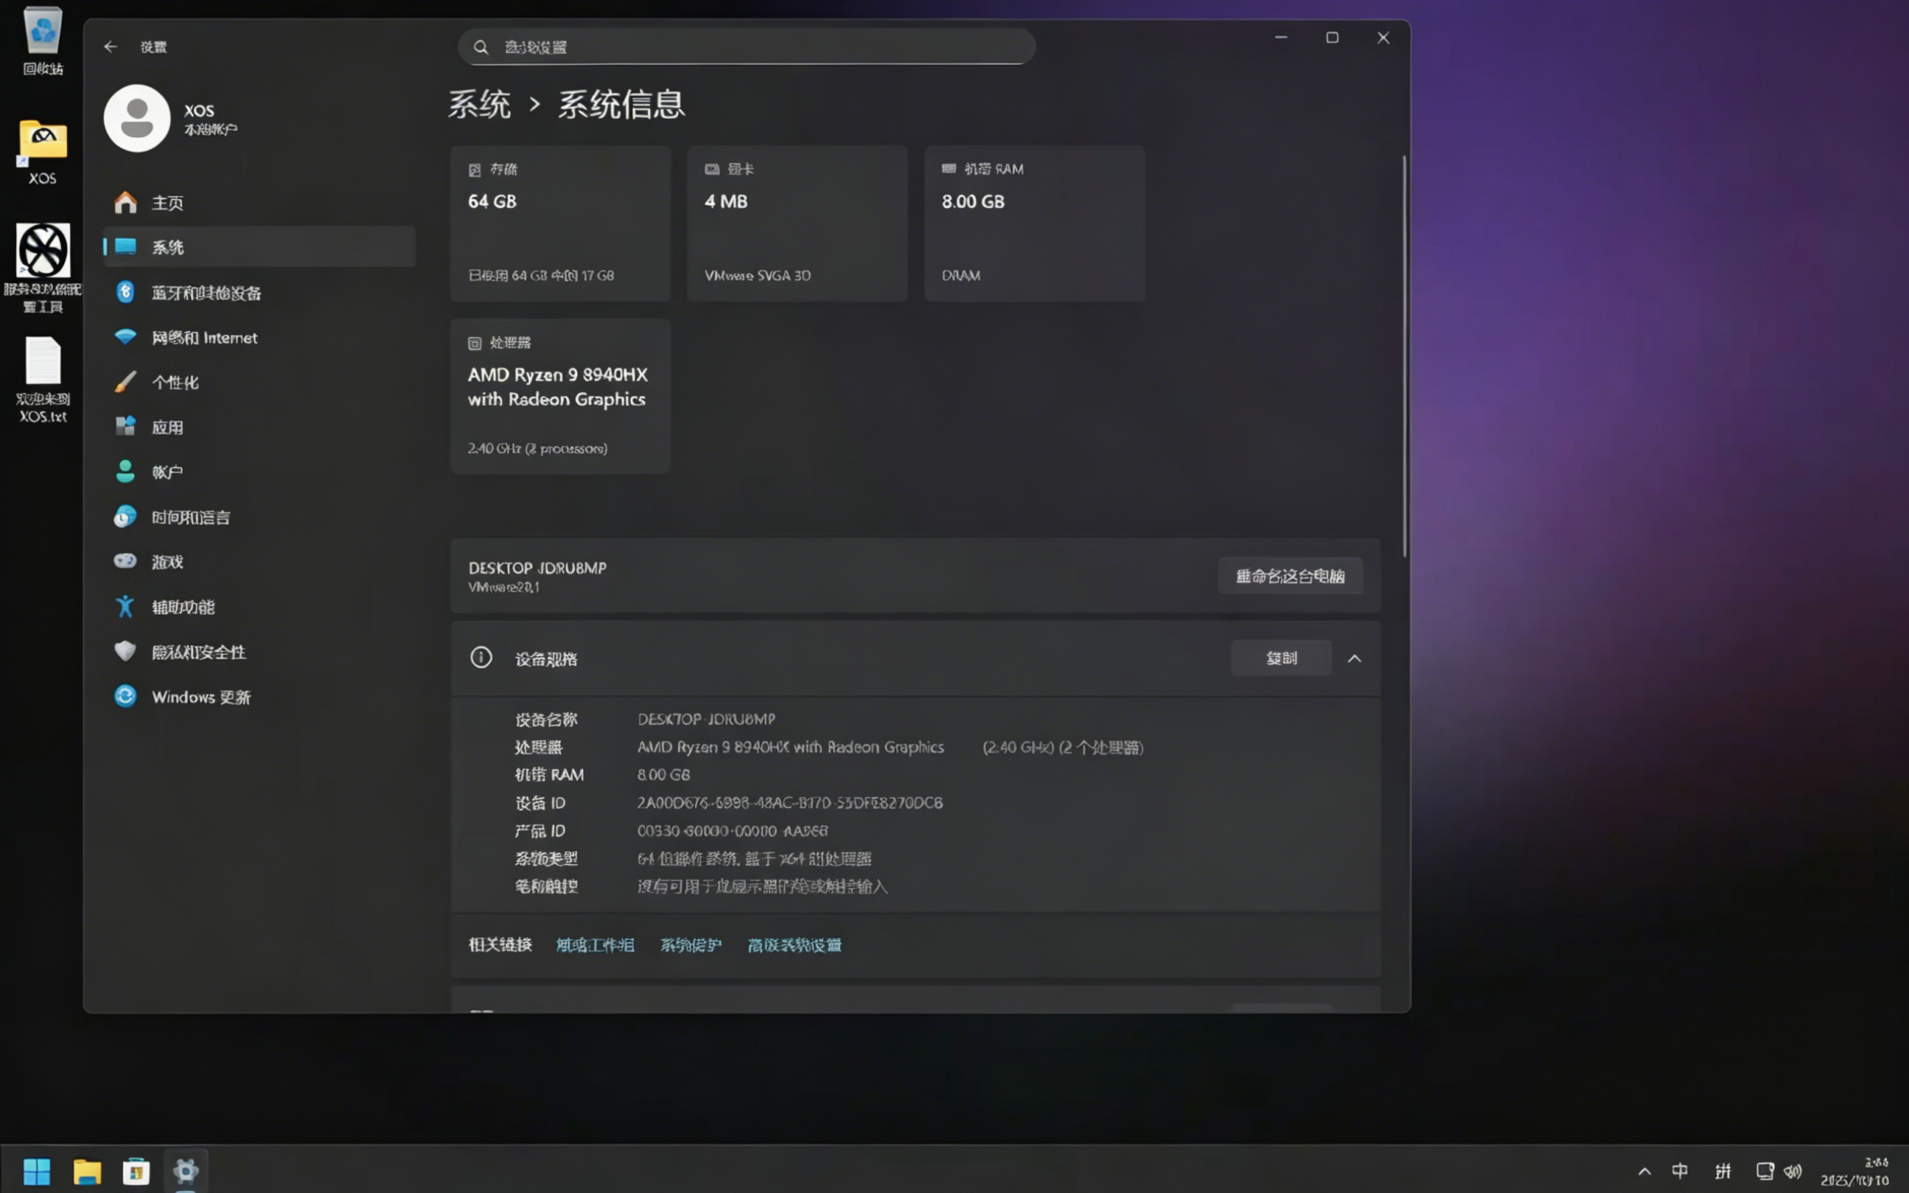Click the 8.00 GB value in the 机带 RAM row
1909x1193 pixels.
664,775
